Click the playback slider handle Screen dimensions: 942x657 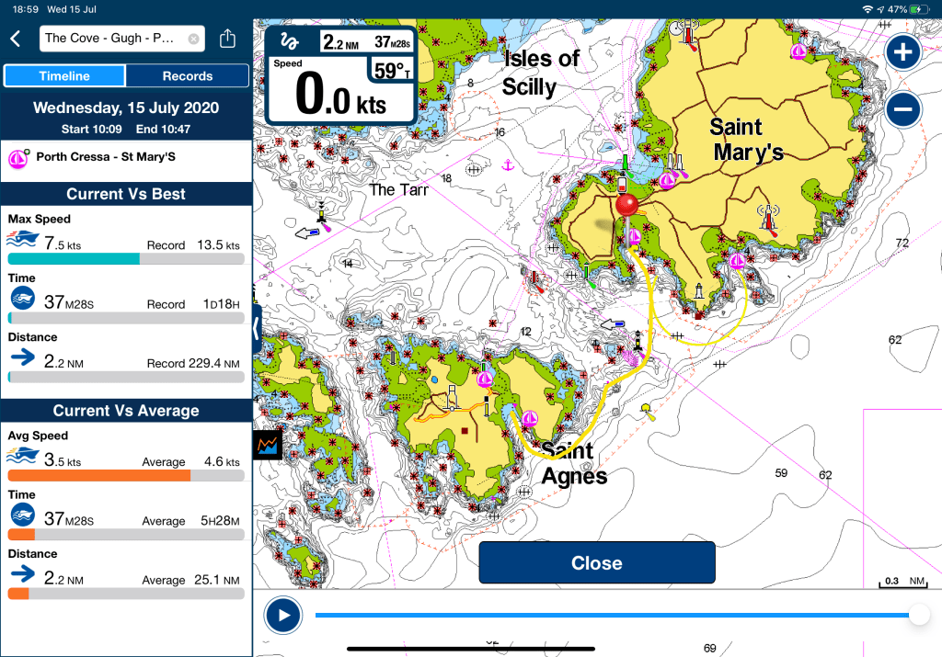point(918,616)
